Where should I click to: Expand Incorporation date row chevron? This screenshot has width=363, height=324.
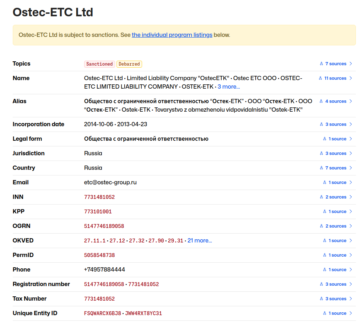(x=351, y=124)
